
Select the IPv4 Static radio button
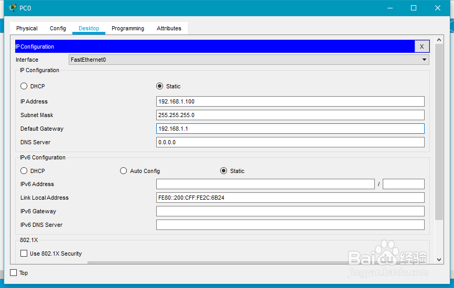pyautogui.click(x=159, y=86)
